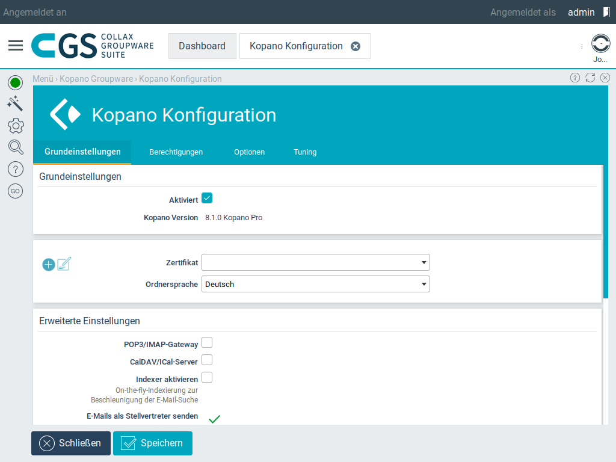Close the form with X icon at top right

pos(605,78)
